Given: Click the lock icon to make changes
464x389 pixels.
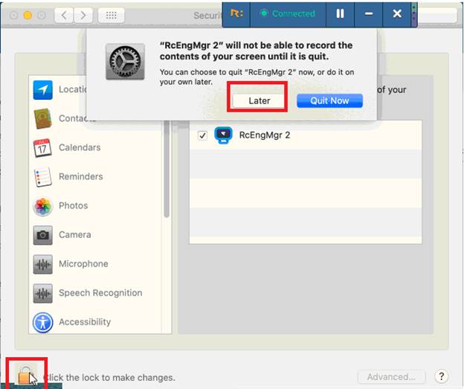Looking at the screenshot, I should coord(26,374).
